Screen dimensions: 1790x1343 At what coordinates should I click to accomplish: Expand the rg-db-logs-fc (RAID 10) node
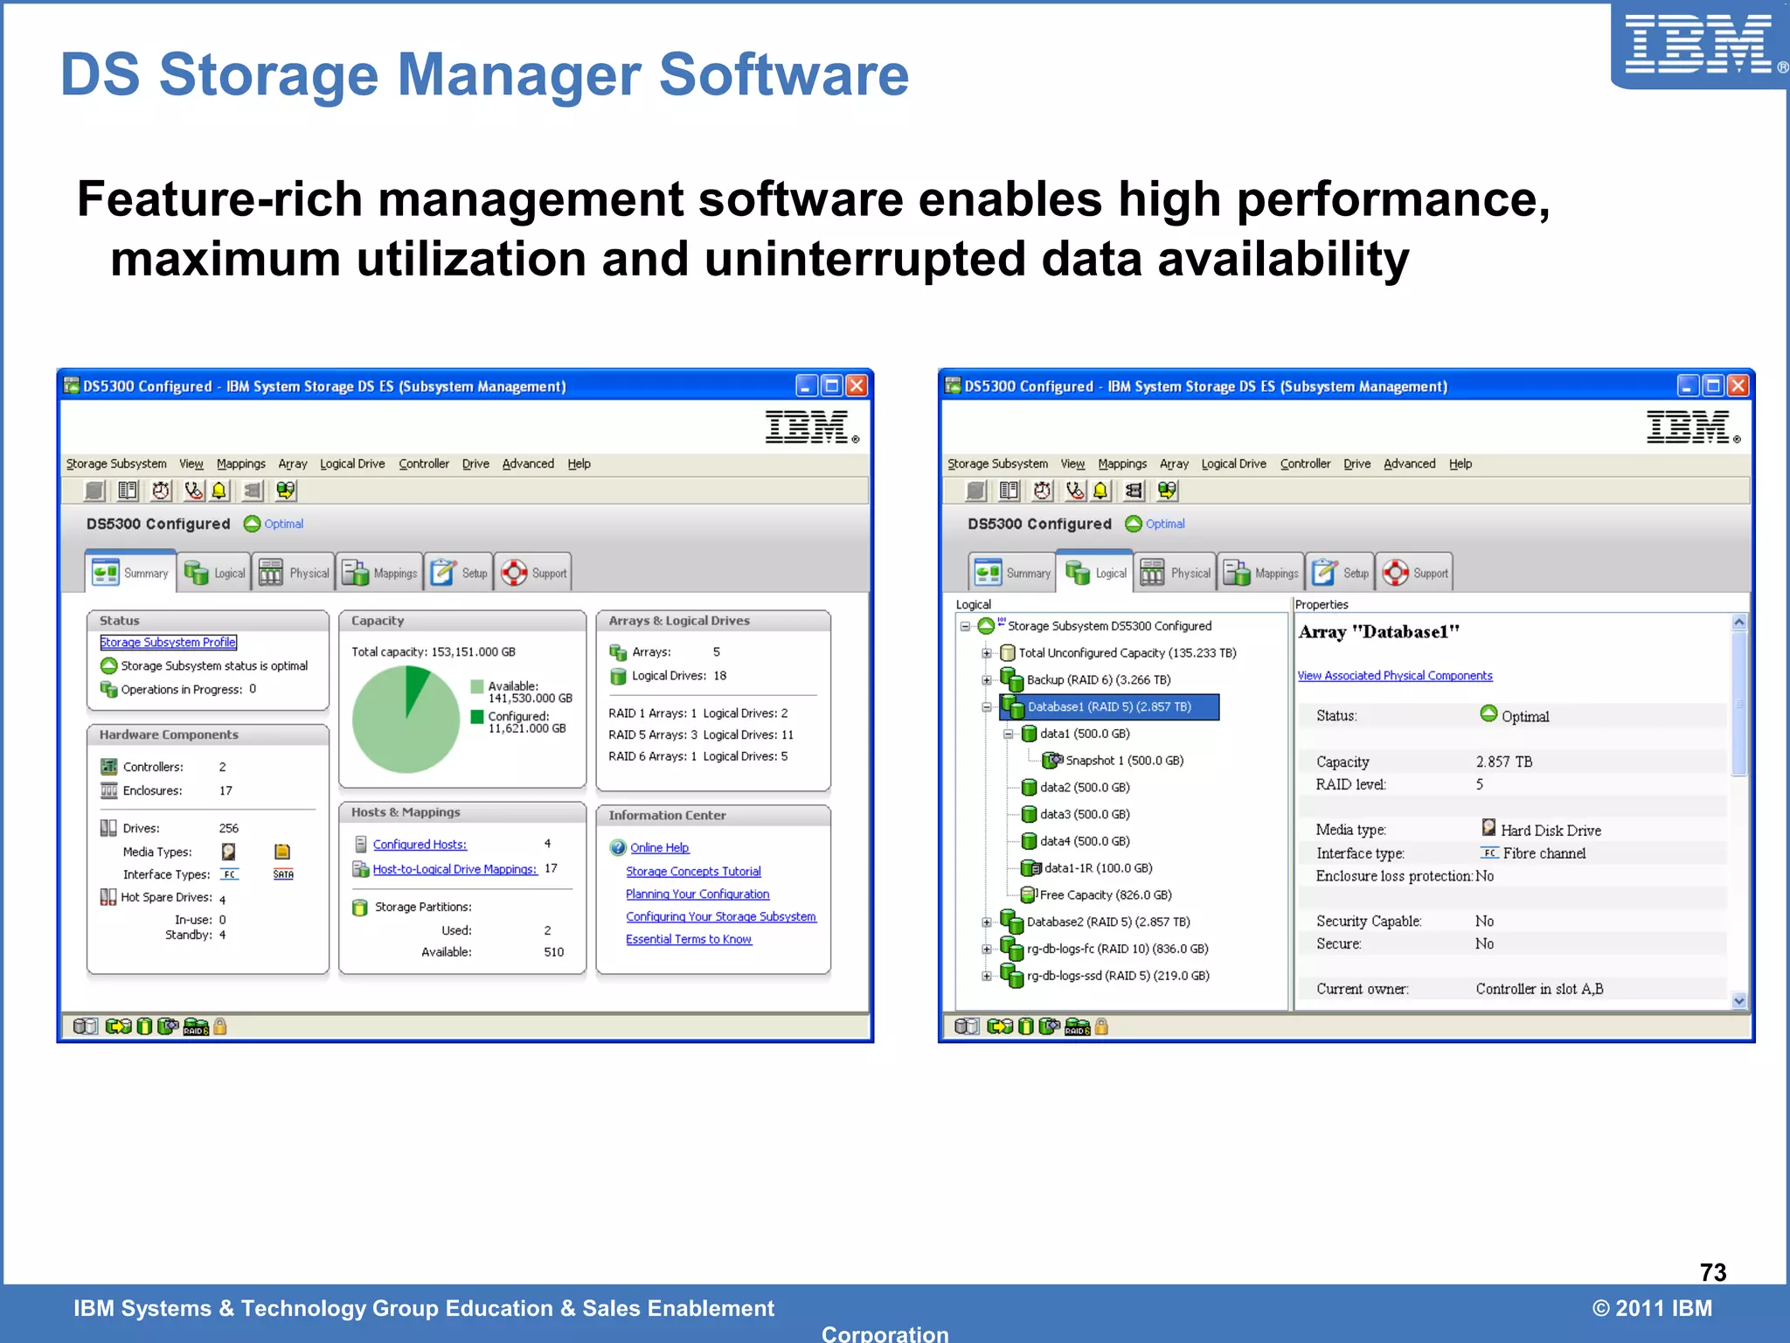click(986, 949)
